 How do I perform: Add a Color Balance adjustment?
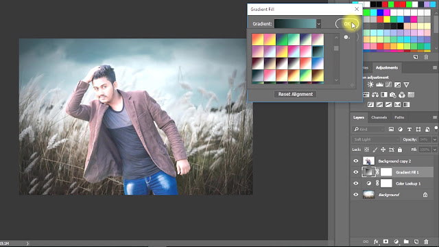375,95
